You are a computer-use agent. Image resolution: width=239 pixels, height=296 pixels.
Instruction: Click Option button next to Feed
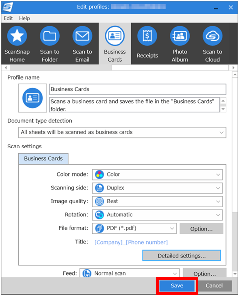pos(205,273)
